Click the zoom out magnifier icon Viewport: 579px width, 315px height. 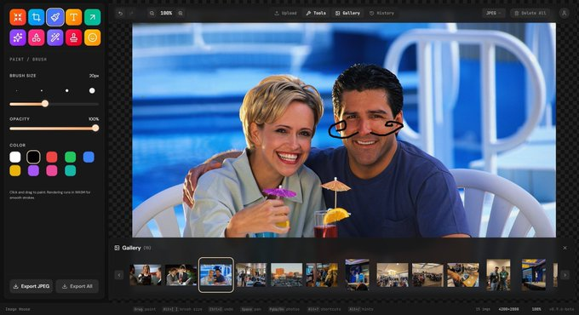pyautogui.click(x=152, y=14)
